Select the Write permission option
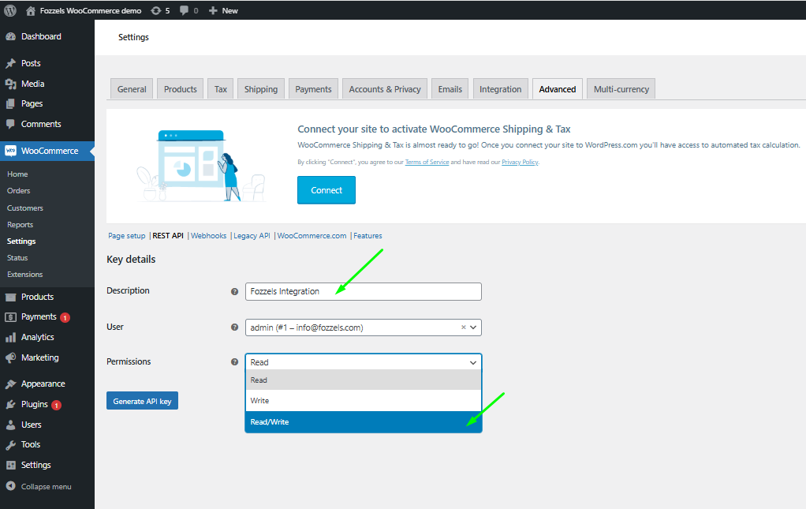Viewport: 806px width, 509px height. (364, 401)
